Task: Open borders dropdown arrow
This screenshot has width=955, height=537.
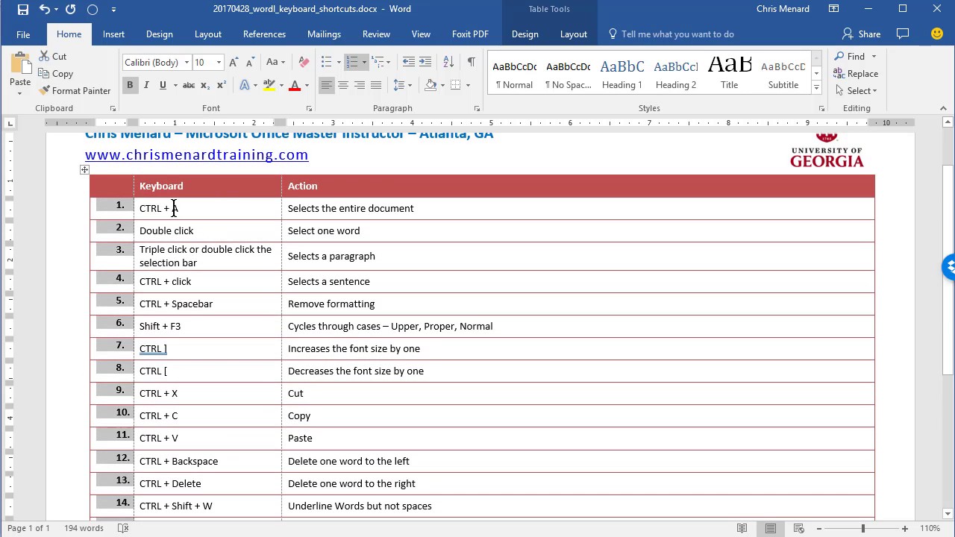Action: pyautogui.click(x=468, y=85)
